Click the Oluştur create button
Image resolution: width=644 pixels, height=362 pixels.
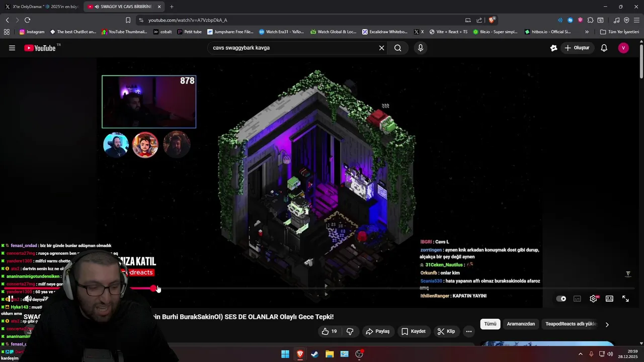[x=577, y=48]
